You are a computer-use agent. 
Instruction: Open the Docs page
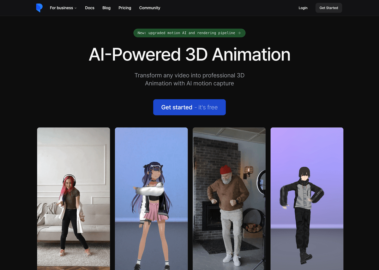tap(90, 8)
